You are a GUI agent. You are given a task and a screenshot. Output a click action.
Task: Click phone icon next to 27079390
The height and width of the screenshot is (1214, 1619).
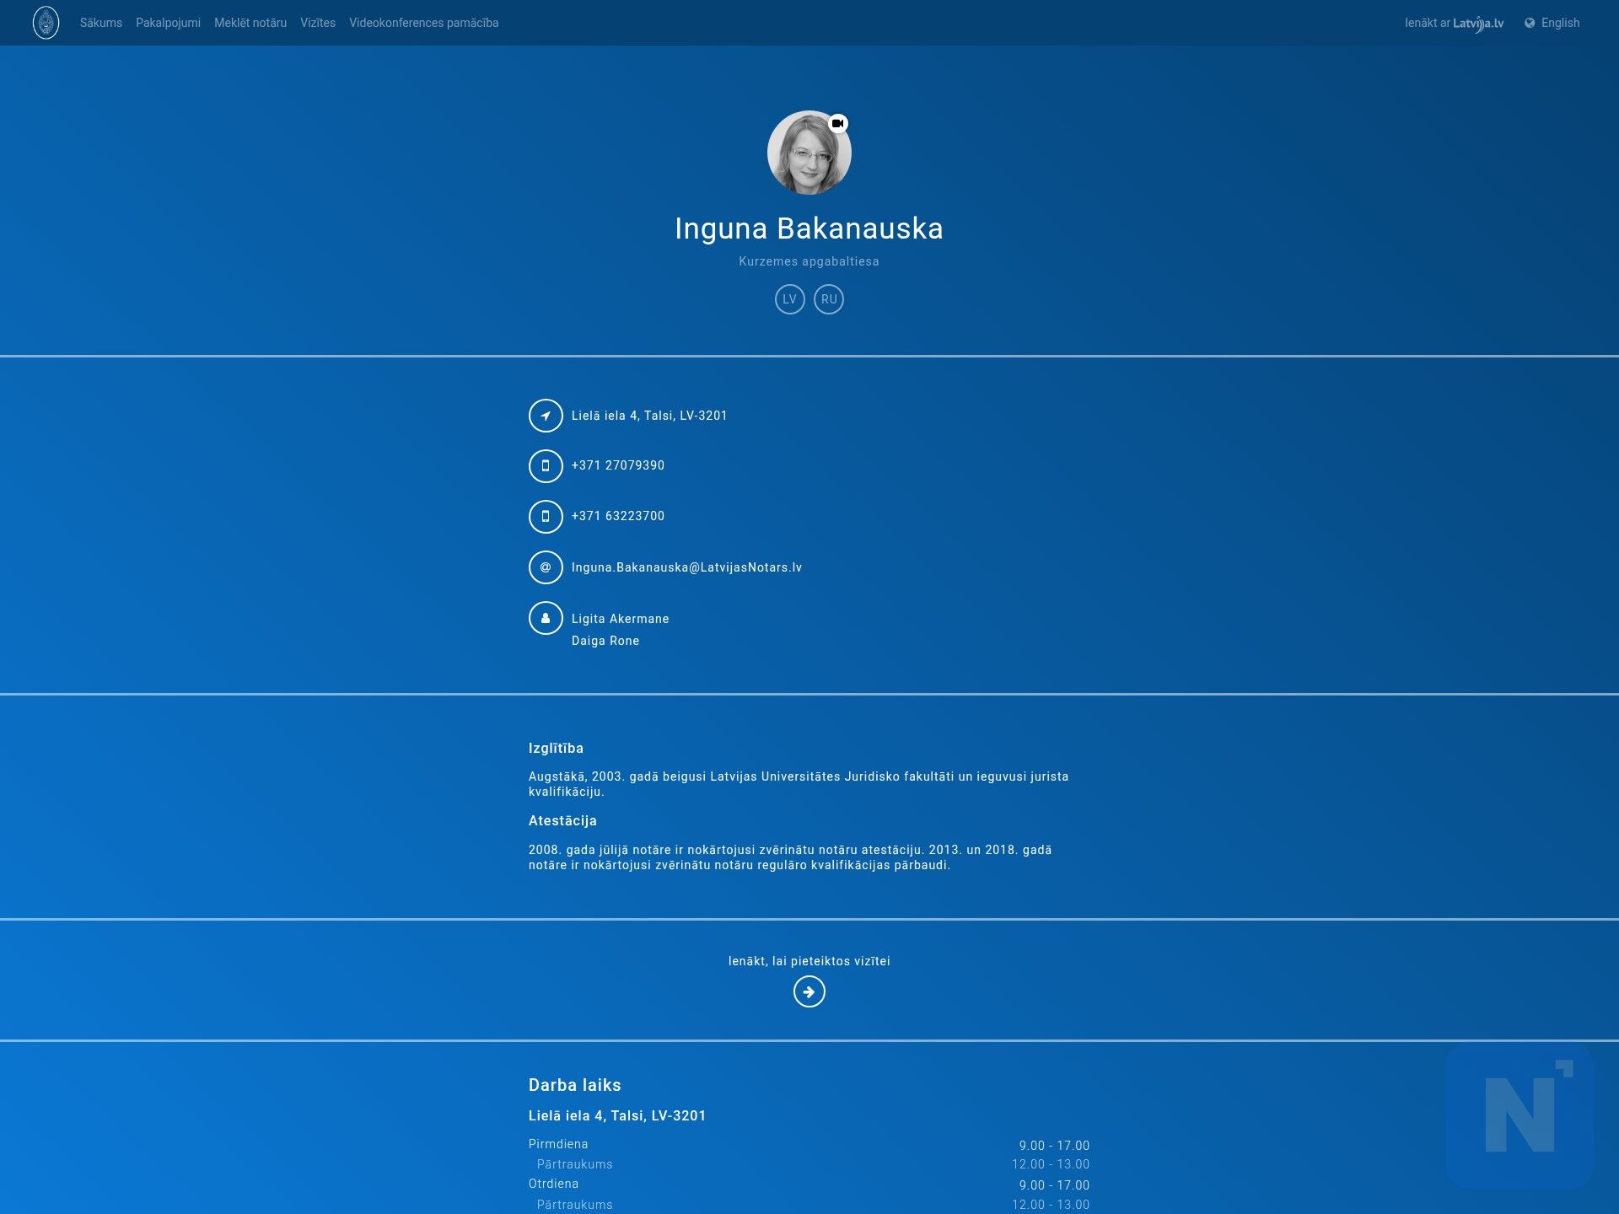tap(546, 465)
